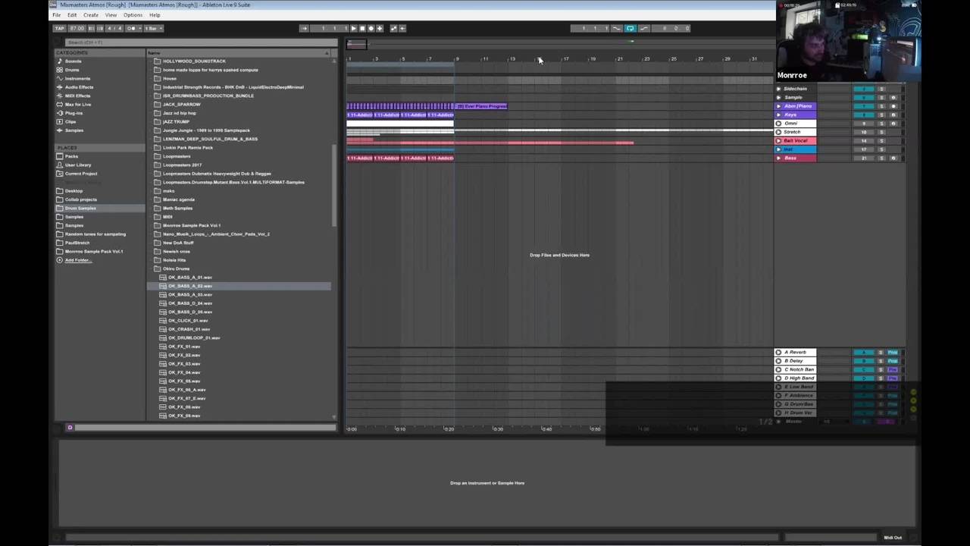Arm the Bass track for recording
The image size is (970, 546).
click(893, 158)
